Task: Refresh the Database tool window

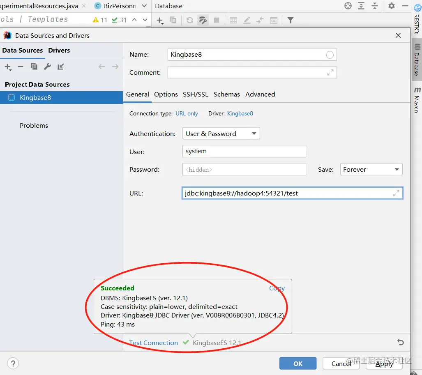Action: click(x=190, y=20)
